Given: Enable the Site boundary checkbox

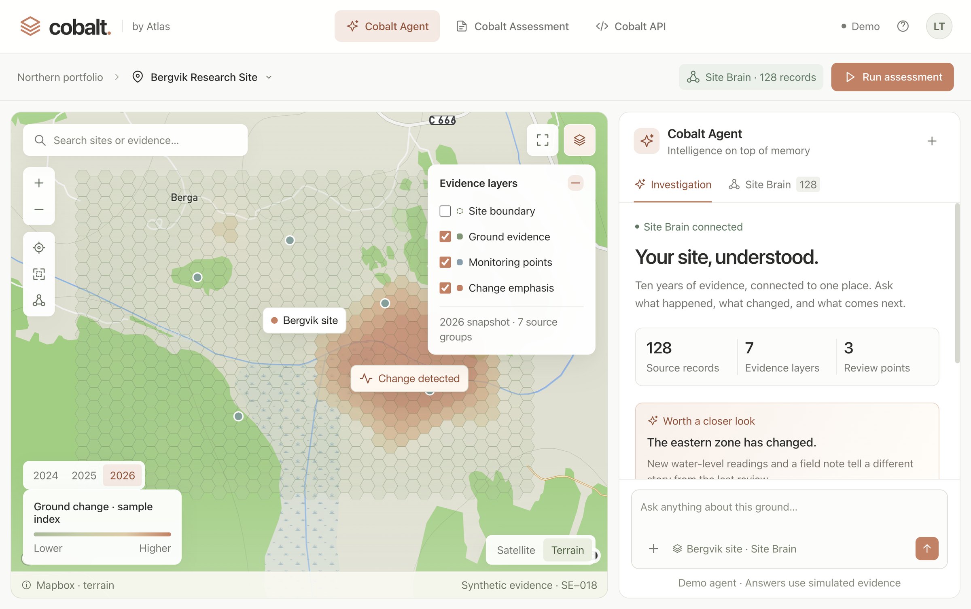Looking at the screenshot, I should [x=445, y=211].
